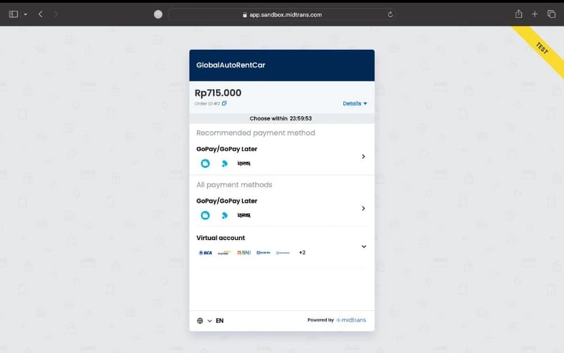Open the sidebar options dropdown arrow
Screen dimensions: 564x353
click(25, 14)
